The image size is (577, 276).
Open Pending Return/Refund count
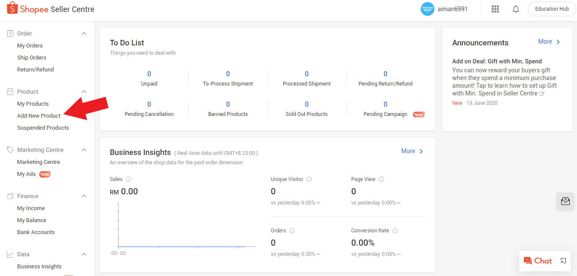tap(385, 74)
